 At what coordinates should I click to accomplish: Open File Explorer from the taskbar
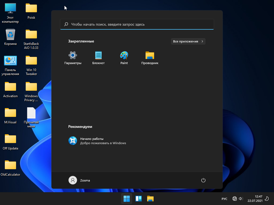point(150,199)
